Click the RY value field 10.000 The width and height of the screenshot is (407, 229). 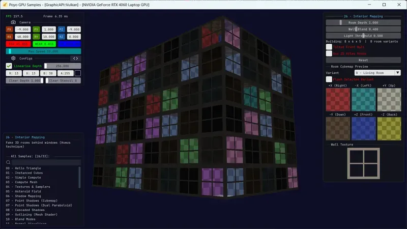49,37
